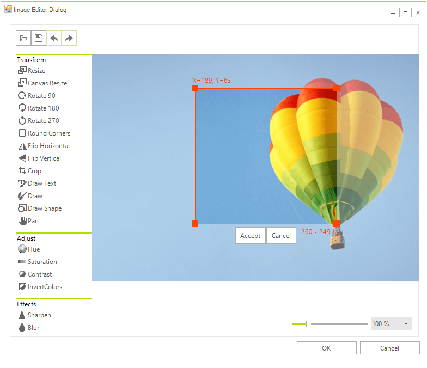Select Canvas Resize
The image size is (427, 368).
click(x=42, y=83)
